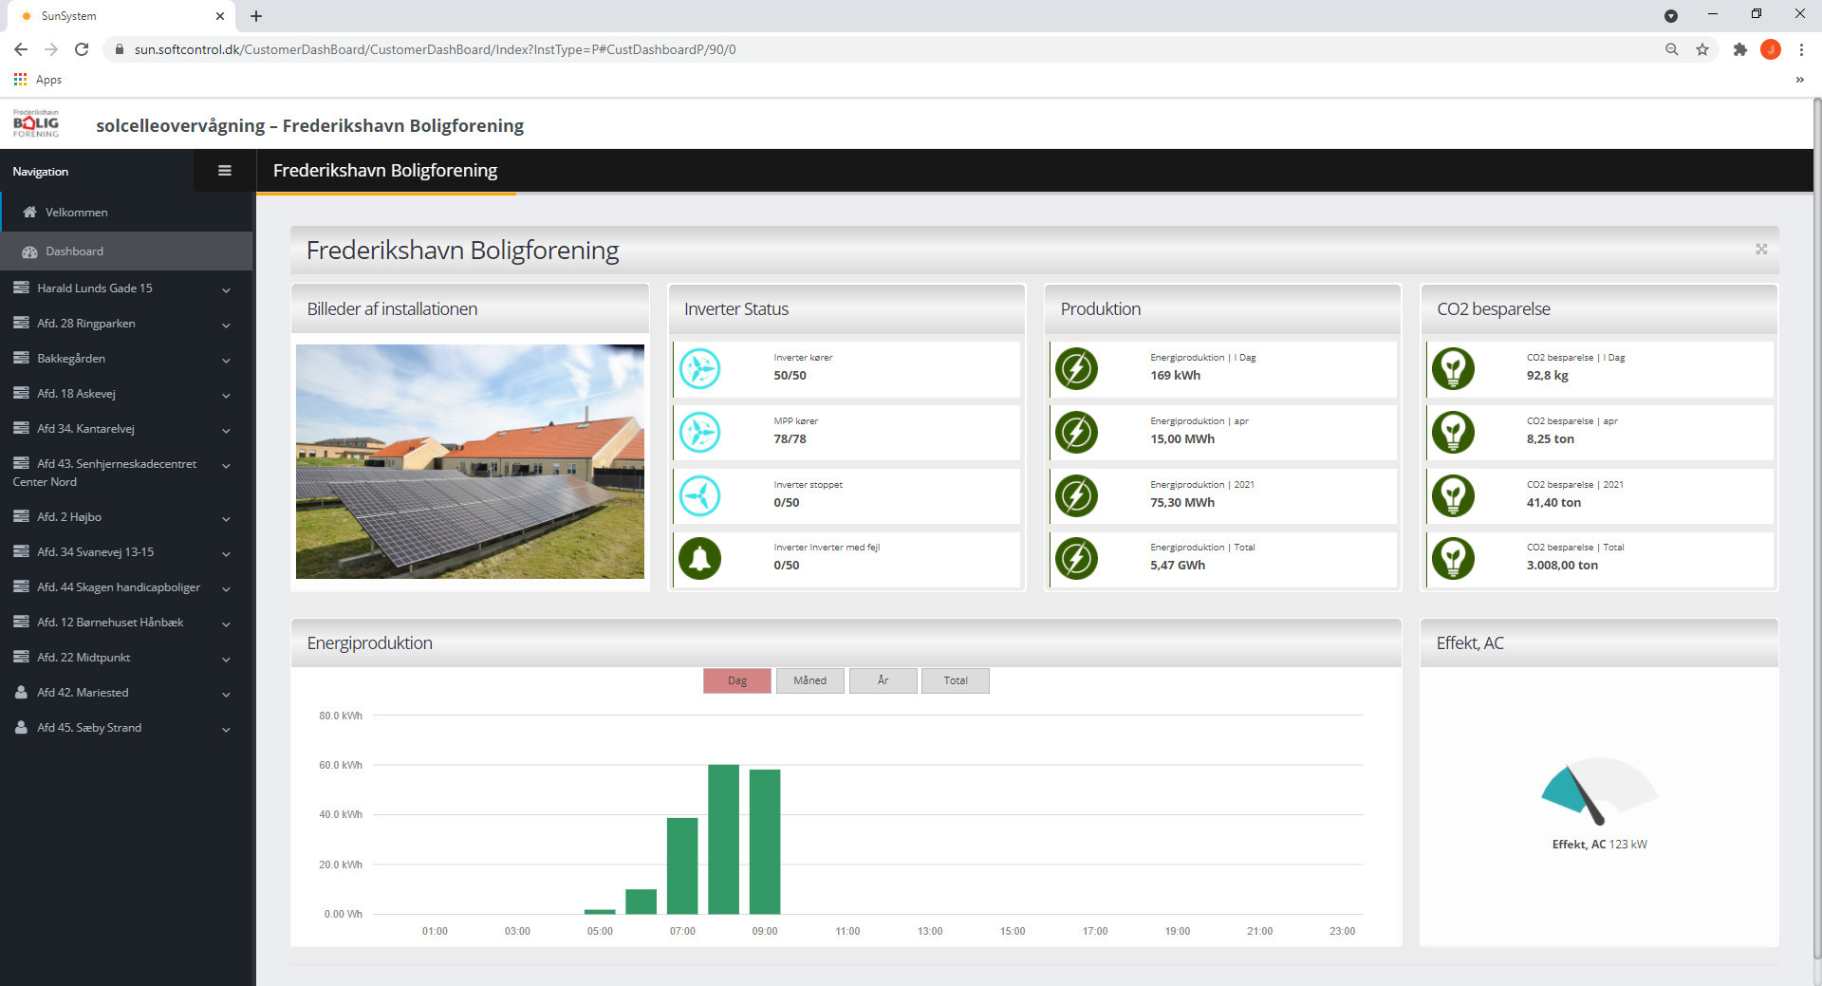This screenshot has width=1822, height=986.
Task: Click the daily energy production lightning icon
Action: click(x=1076, y=368)
